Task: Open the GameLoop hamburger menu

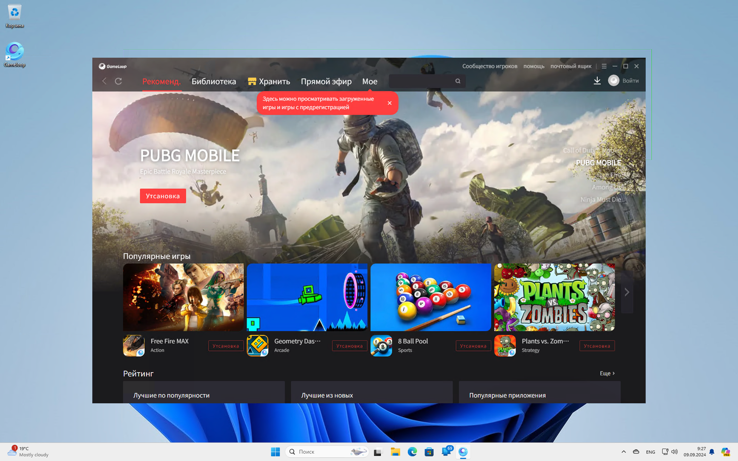Action: click(x=604, y=66)
